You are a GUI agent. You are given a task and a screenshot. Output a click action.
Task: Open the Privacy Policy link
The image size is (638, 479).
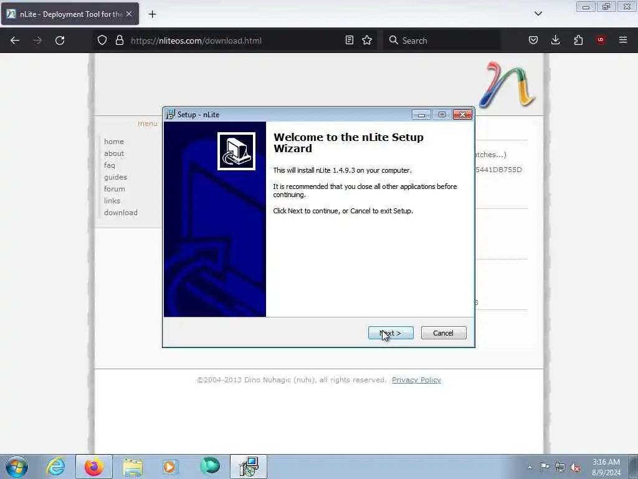pos(416,380)
